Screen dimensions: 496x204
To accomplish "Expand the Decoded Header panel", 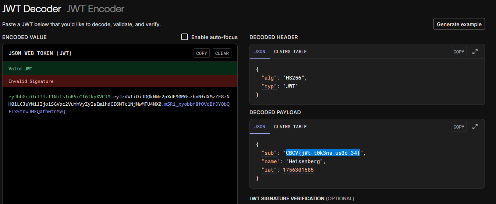I will click(475, 52).
